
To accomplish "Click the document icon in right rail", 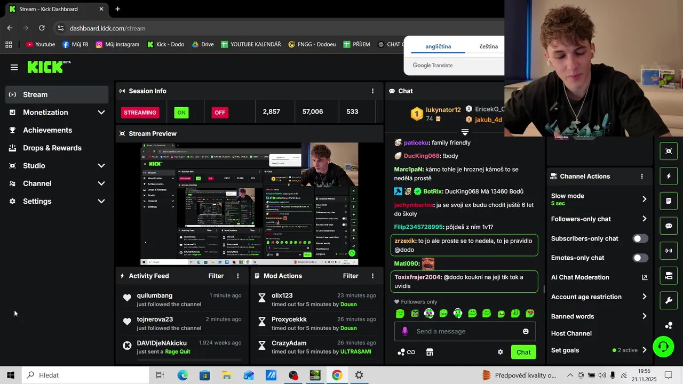I will click(669, 201).
